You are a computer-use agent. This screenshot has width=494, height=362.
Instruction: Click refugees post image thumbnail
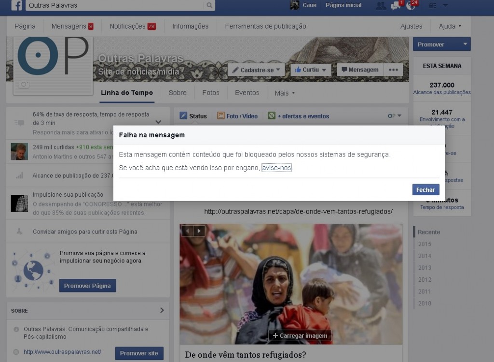[291, 284]
